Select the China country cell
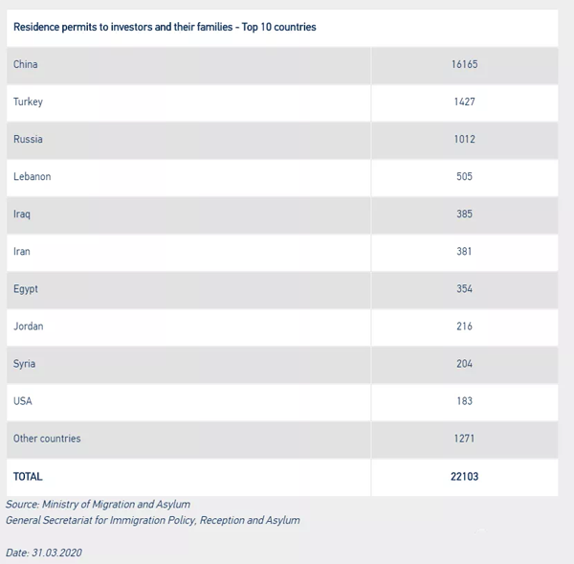This screenshot has height=564, width=574. click(x=26, y=64)
